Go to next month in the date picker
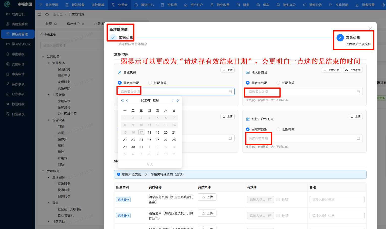 [173, 100]
